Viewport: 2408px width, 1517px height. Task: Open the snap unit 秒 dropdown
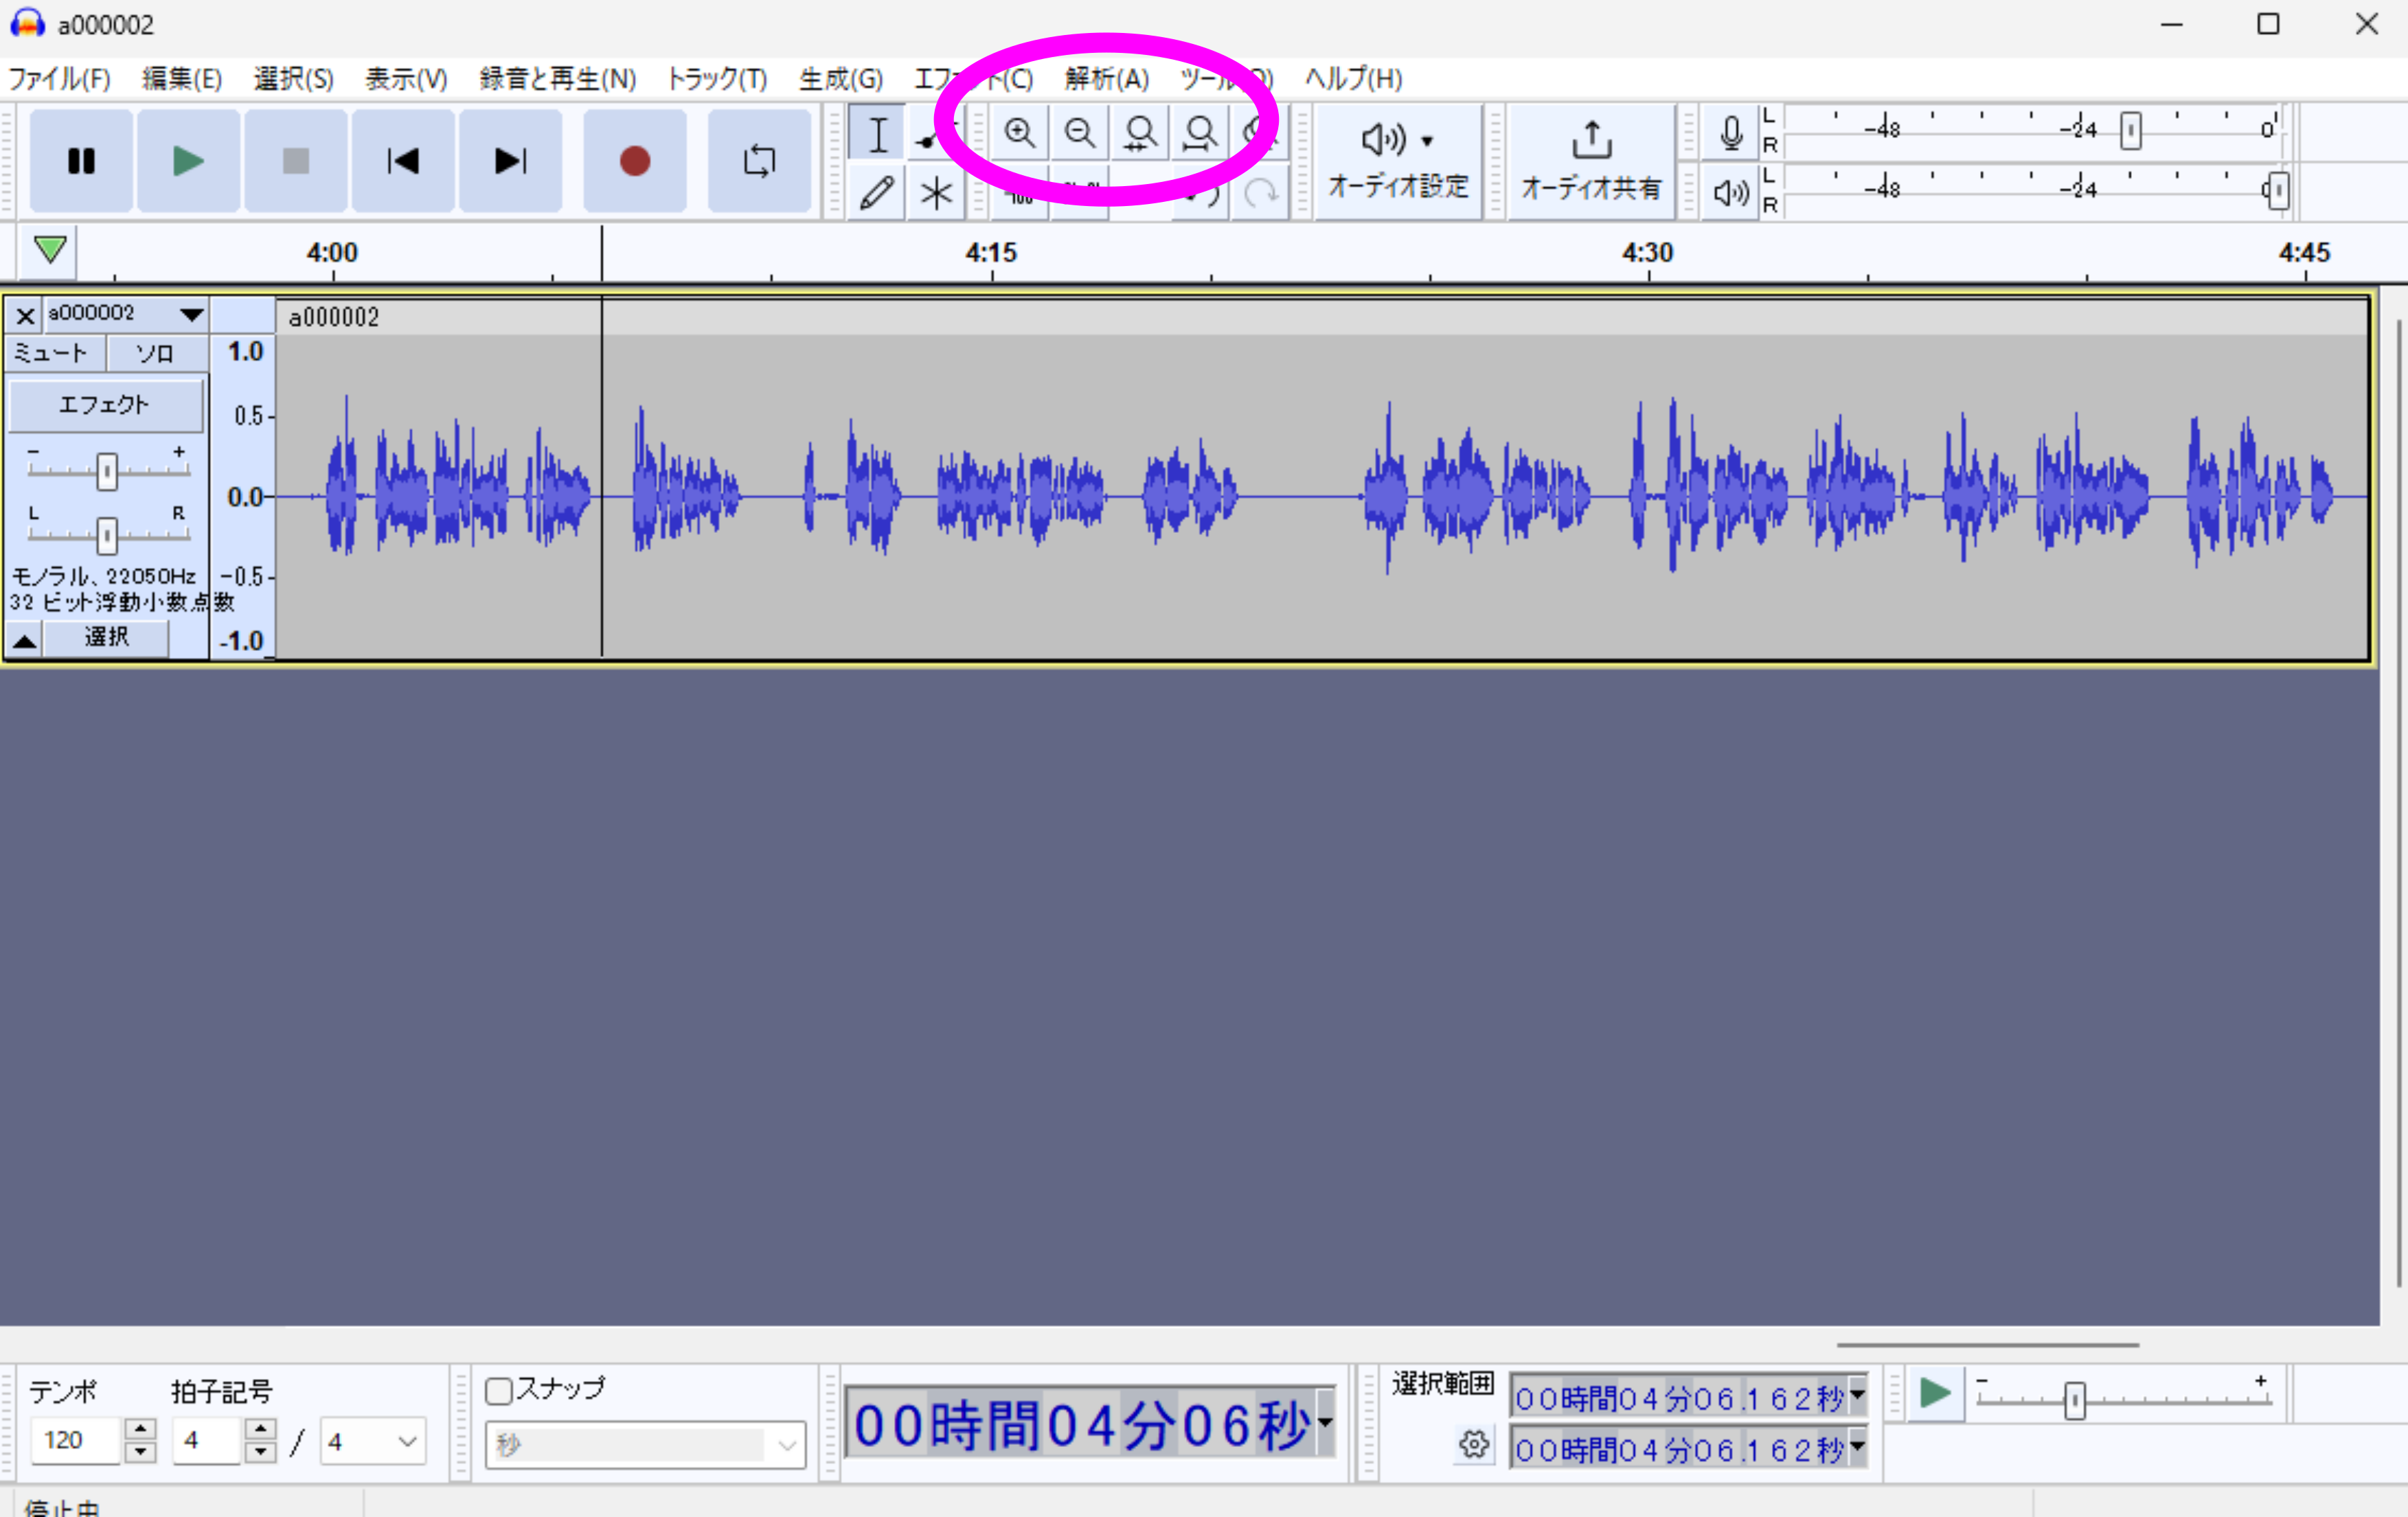coord(645,1445)
